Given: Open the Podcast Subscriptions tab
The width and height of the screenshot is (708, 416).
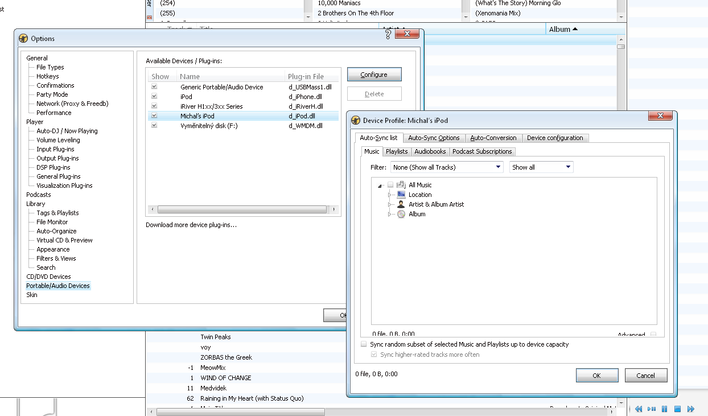Looking at the screenshot, I should tap(482, 151).
